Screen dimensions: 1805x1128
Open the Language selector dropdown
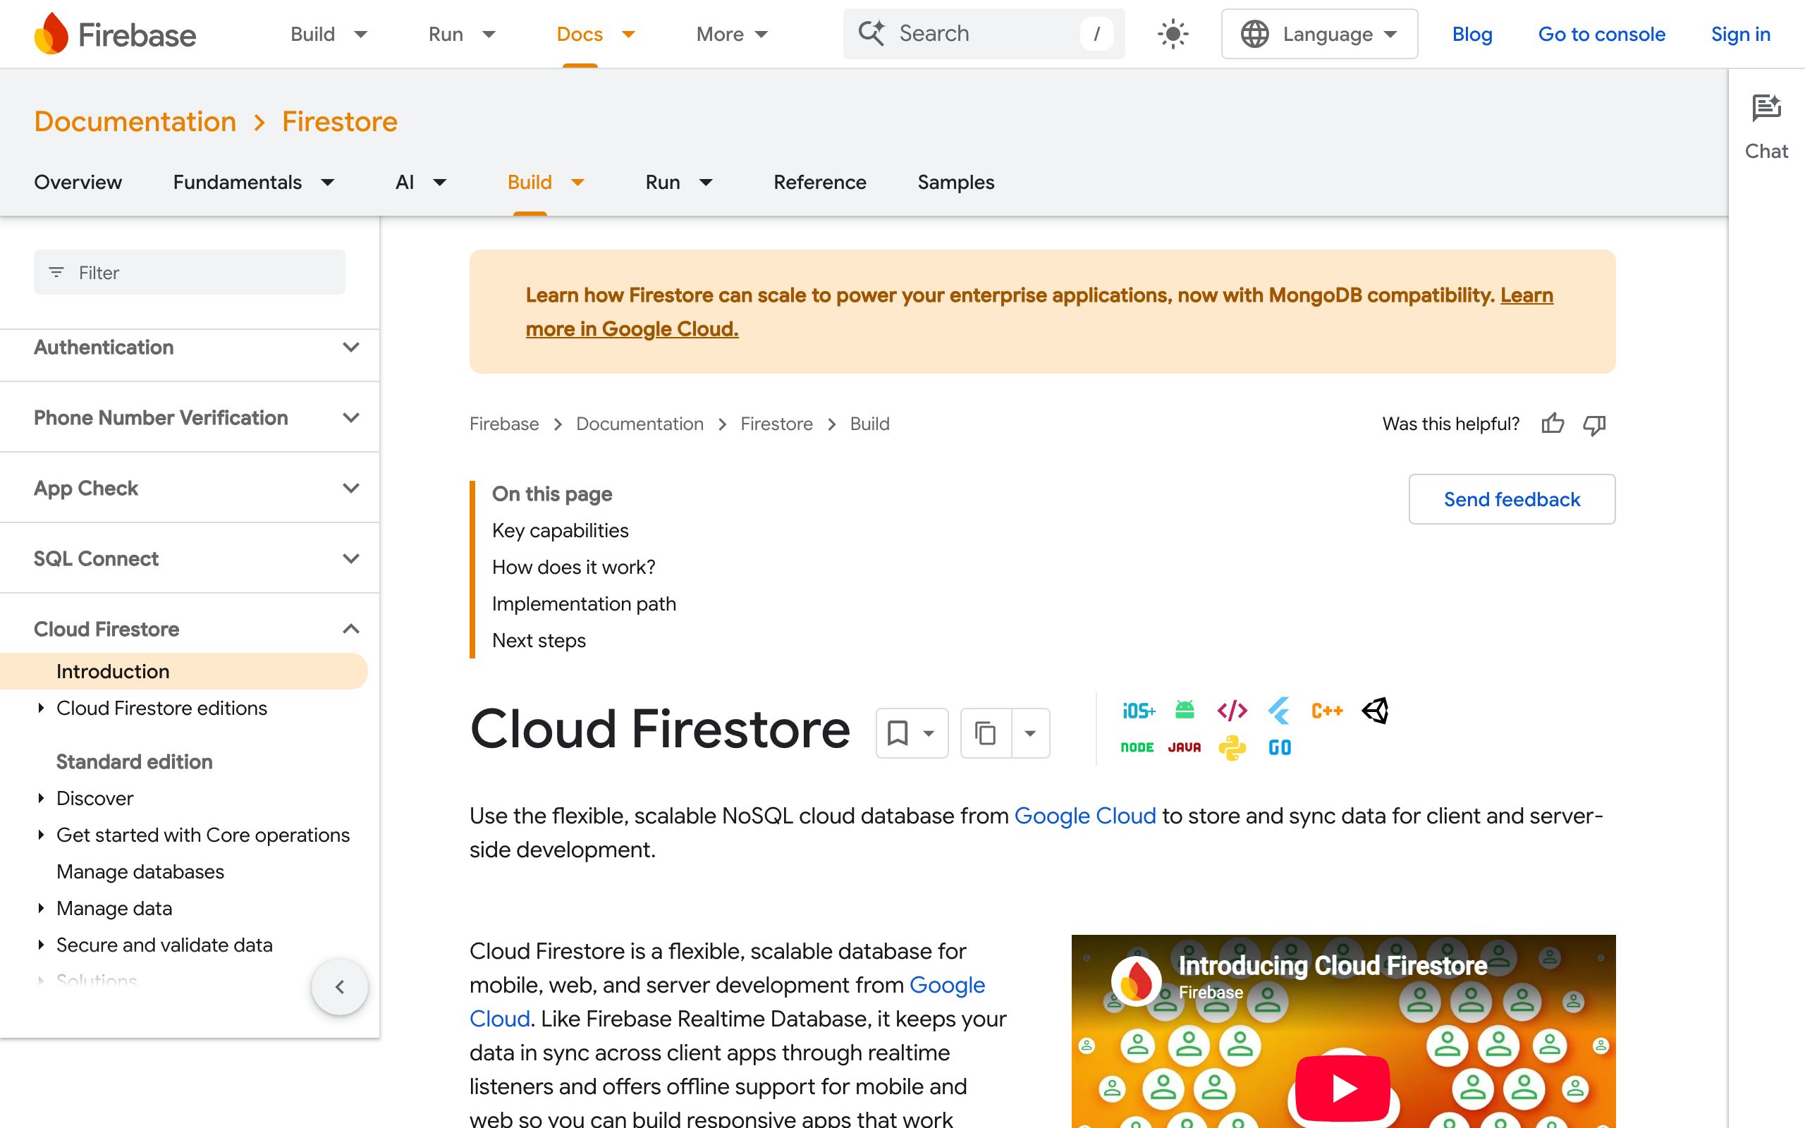click(1318, 35)
